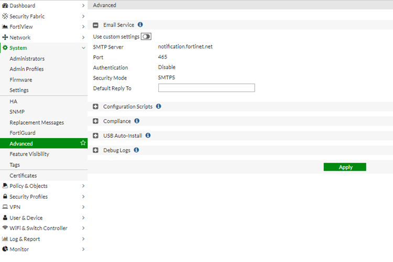Image resolution: width=393 pixels, height=262 pixels.
Task: Click the info icon beside Compliance
Action: point(137,121)
